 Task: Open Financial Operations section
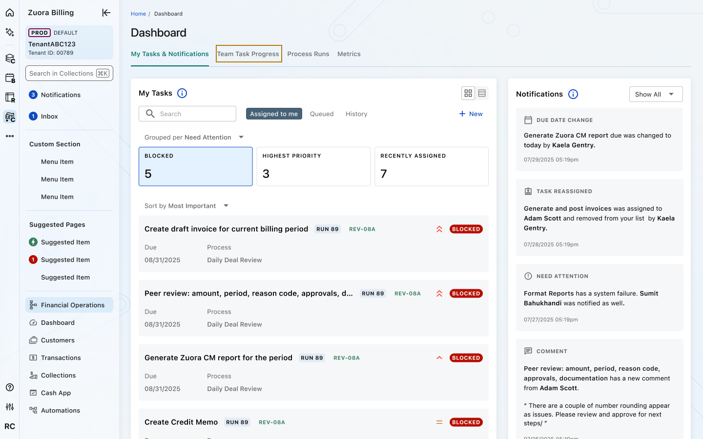pos(69,305)
